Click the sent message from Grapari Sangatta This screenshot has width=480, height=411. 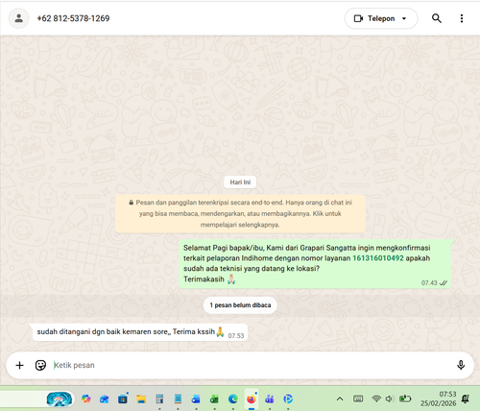pos(315,264)
